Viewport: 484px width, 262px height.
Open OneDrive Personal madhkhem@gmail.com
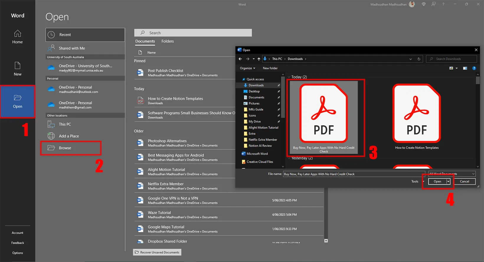click(x=85, y=105)
